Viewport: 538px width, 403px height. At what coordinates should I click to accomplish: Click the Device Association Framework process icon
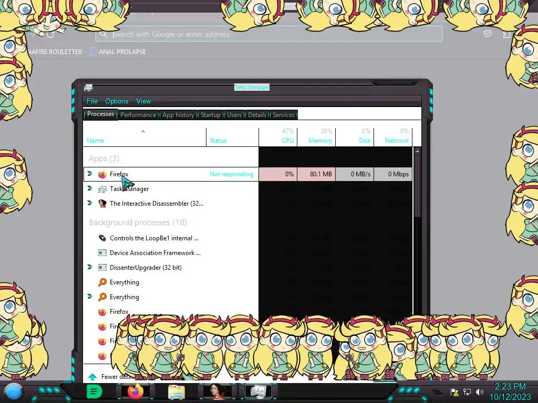coord(102,253)
